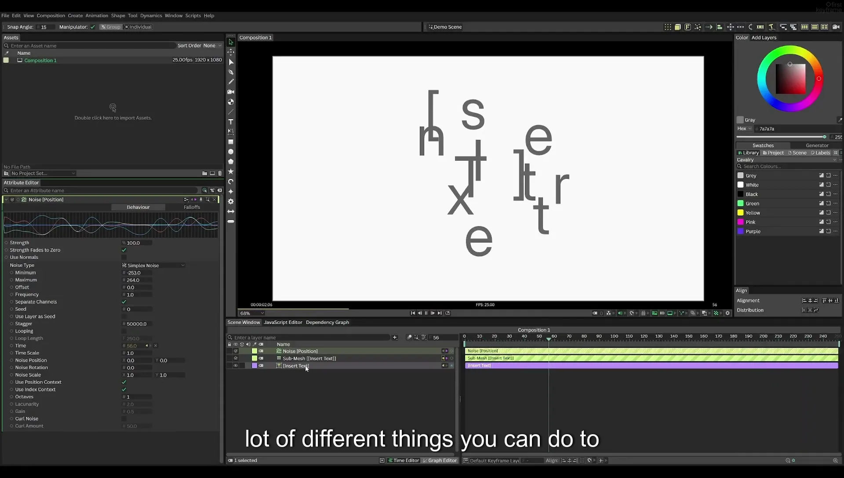Image resolution: width=844 pixels, height=478 pixels.
Task: Activate the Select arrow tool
Action: (230, 42)
